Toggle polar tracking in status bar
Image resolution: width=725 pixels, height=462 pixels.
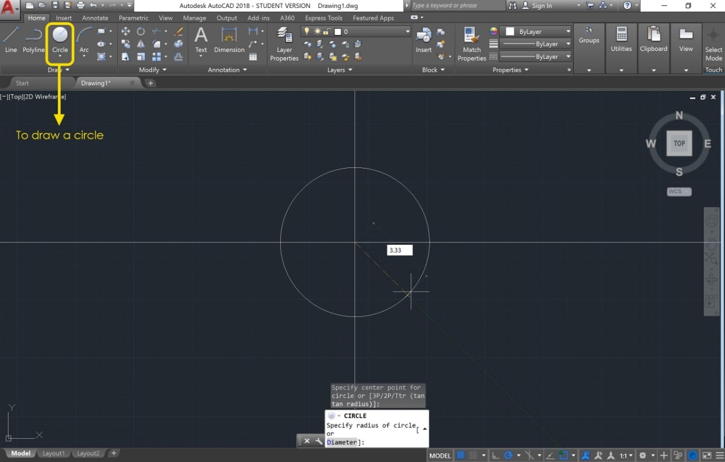(x=508, y=455)
